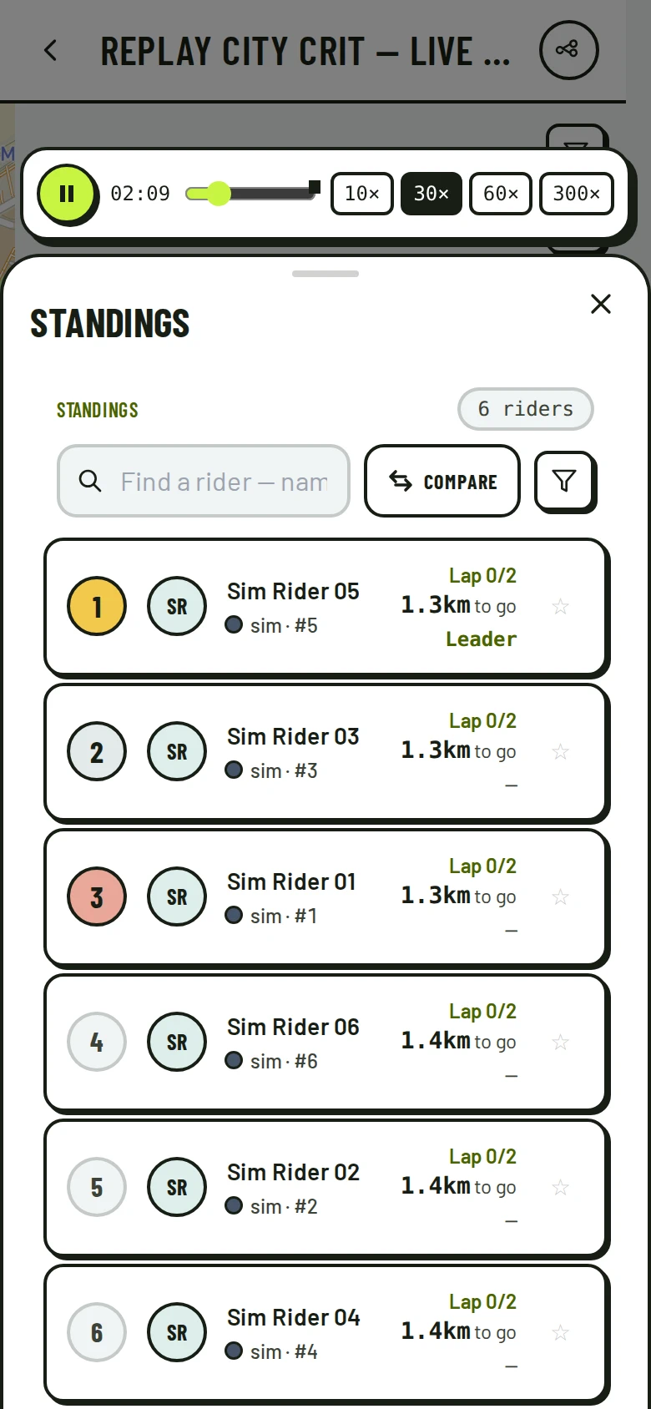Image resolution: width=651 pixels, height=1409 pixels.
Task: Open the share icon in header
Action: pos(568,50)
